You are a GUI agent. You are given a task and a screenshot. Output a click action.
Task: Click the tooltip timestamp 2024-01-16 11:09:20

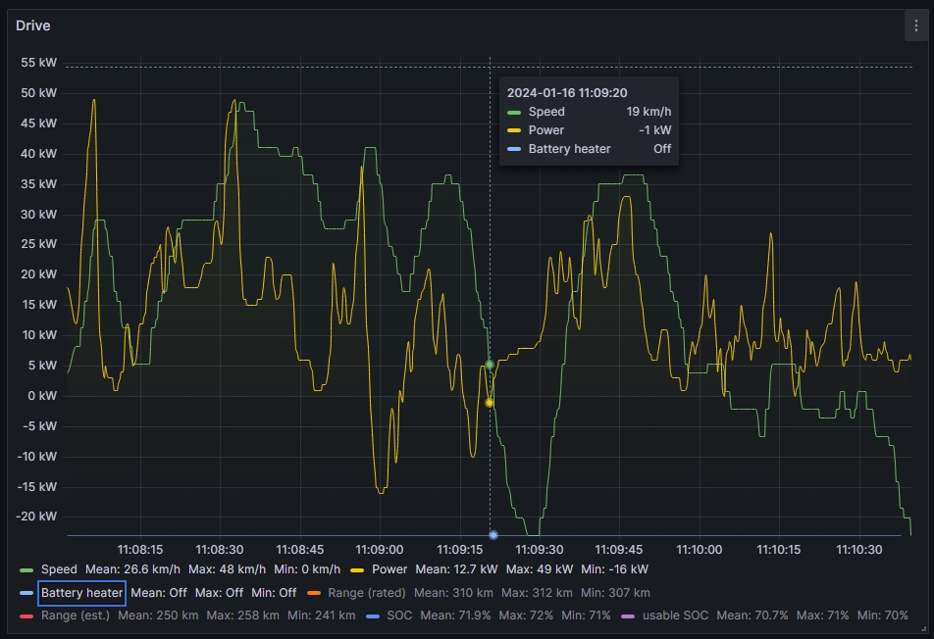567,93
